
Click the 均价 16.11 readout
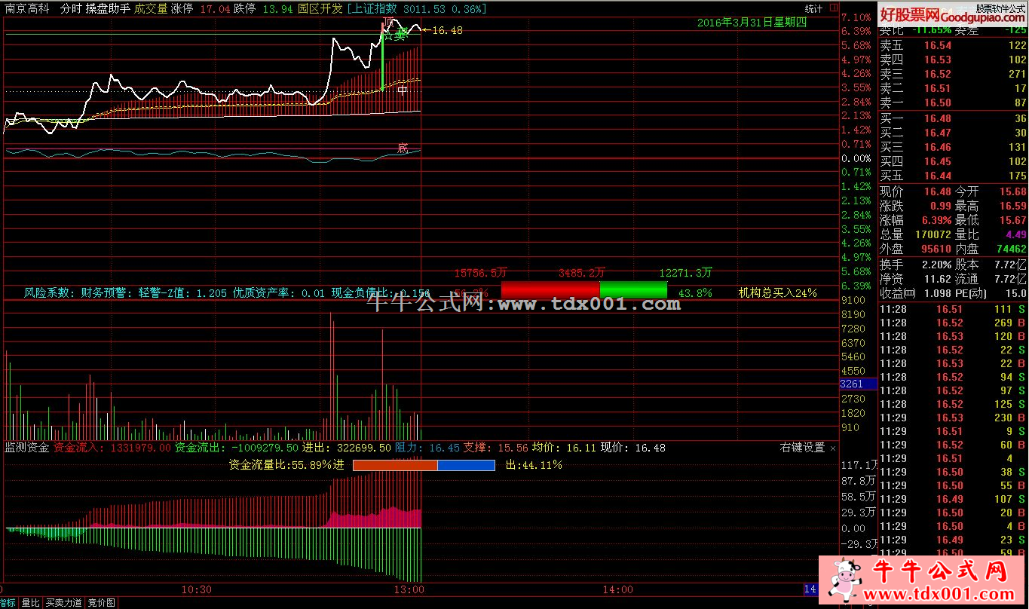(564, 448)
